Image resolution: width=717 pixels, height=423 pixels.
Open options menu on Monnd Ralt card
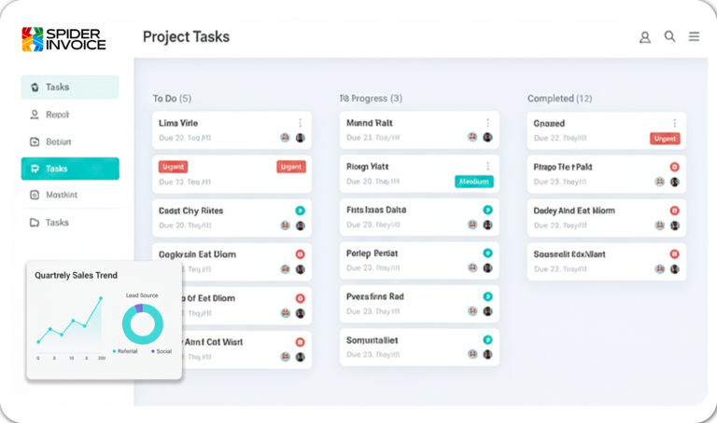click(486, 123)
